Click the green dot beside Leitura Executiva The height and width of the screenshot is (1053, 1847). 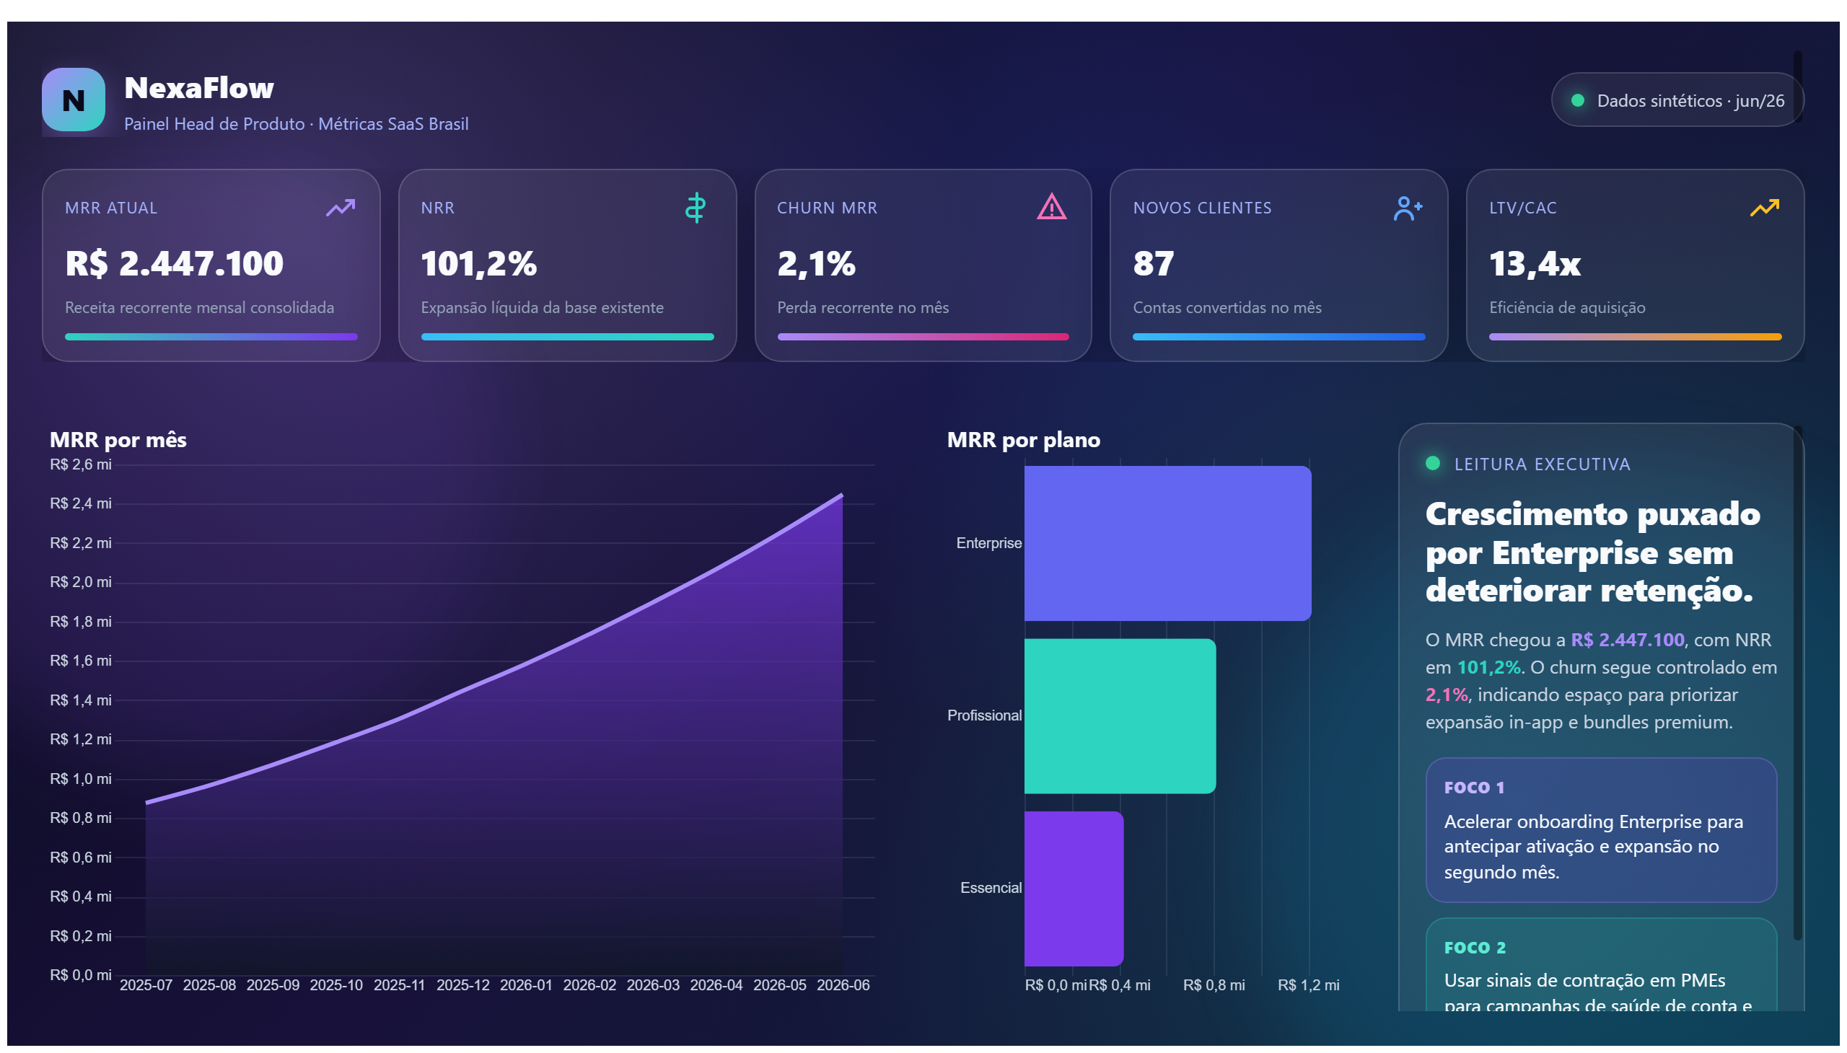point(1432,464)
